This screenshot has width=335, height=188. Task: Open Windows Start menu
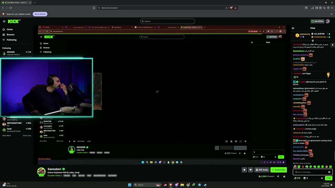tap(130, 185)
